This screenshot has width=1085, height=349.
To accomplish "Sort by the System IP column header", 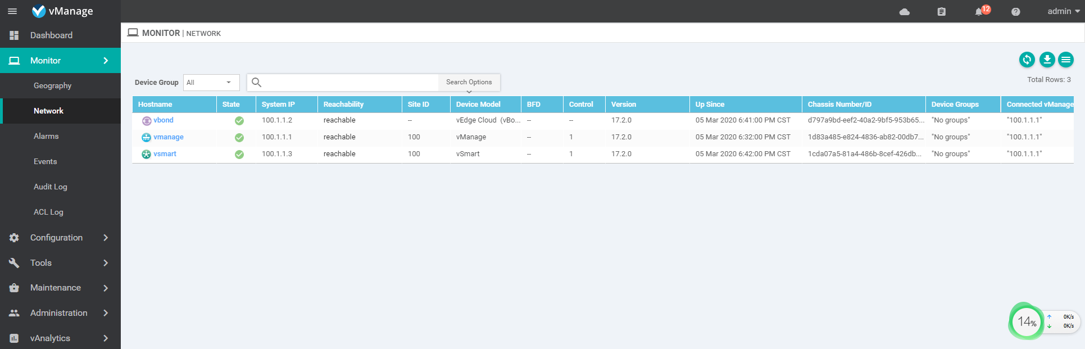I will [287, 105].
